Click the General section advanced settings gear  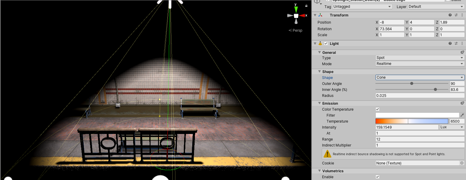(x=462, y=52)
